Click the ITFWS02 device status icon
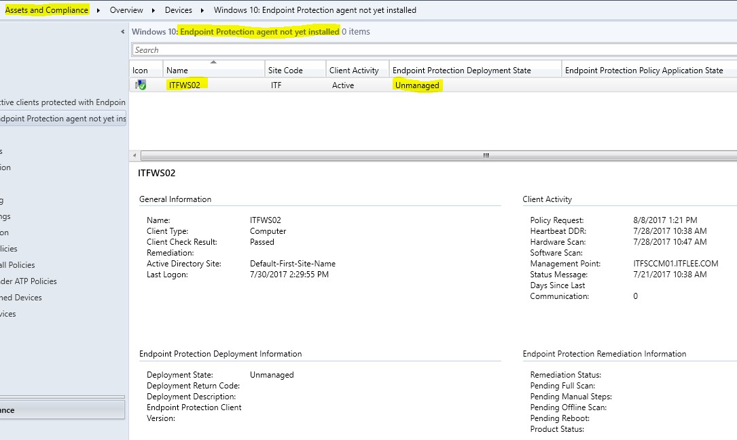Screen dimensions: 737x440 [141, 85]
